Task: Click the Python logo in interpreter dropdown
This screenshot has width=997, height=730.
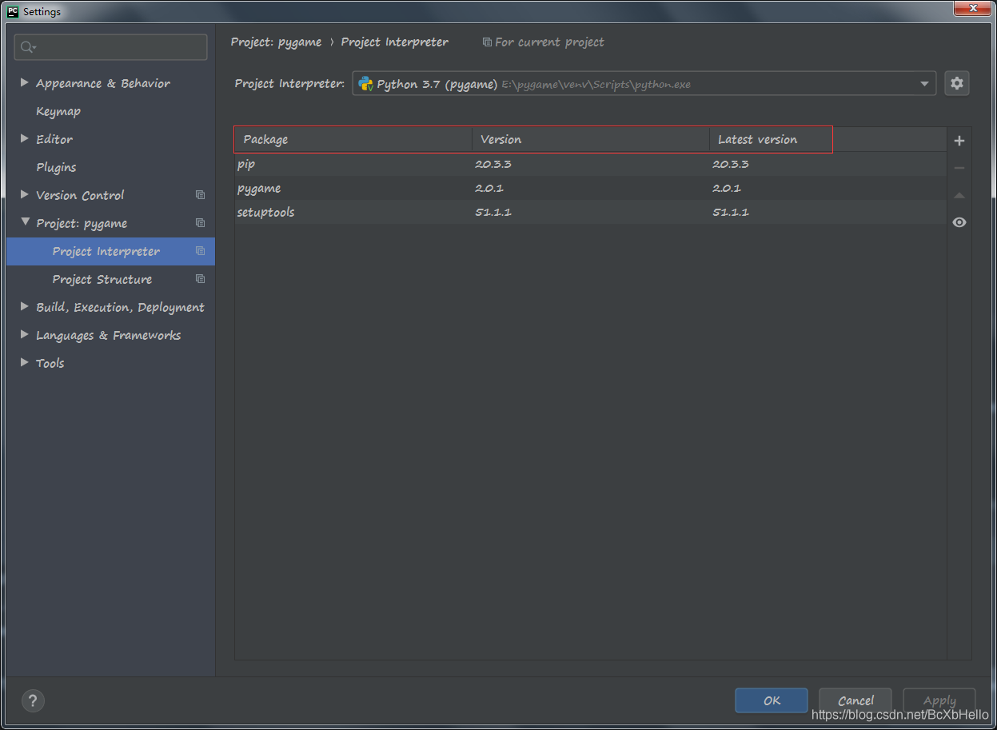Action: coord(366,84)
